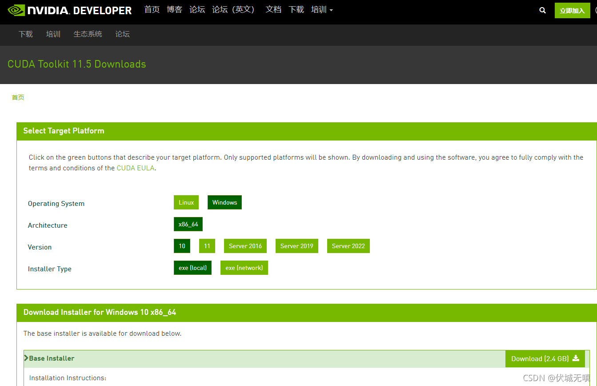Choose Version 11 instead of 10
Screen dimensions: 597x386
[x=207, y=245]
